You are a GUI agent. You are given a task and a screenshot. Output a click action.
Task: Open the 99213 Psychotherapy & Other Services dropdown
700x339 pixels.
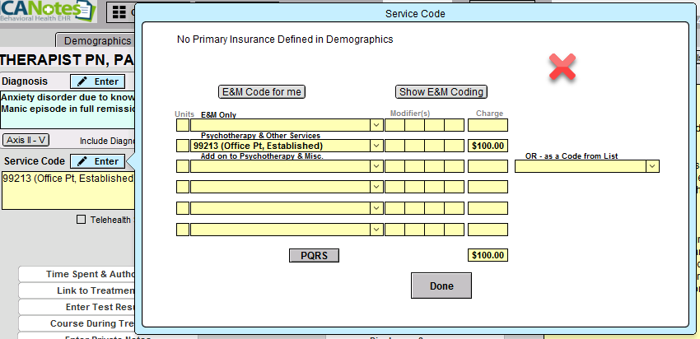pos(376,146)
